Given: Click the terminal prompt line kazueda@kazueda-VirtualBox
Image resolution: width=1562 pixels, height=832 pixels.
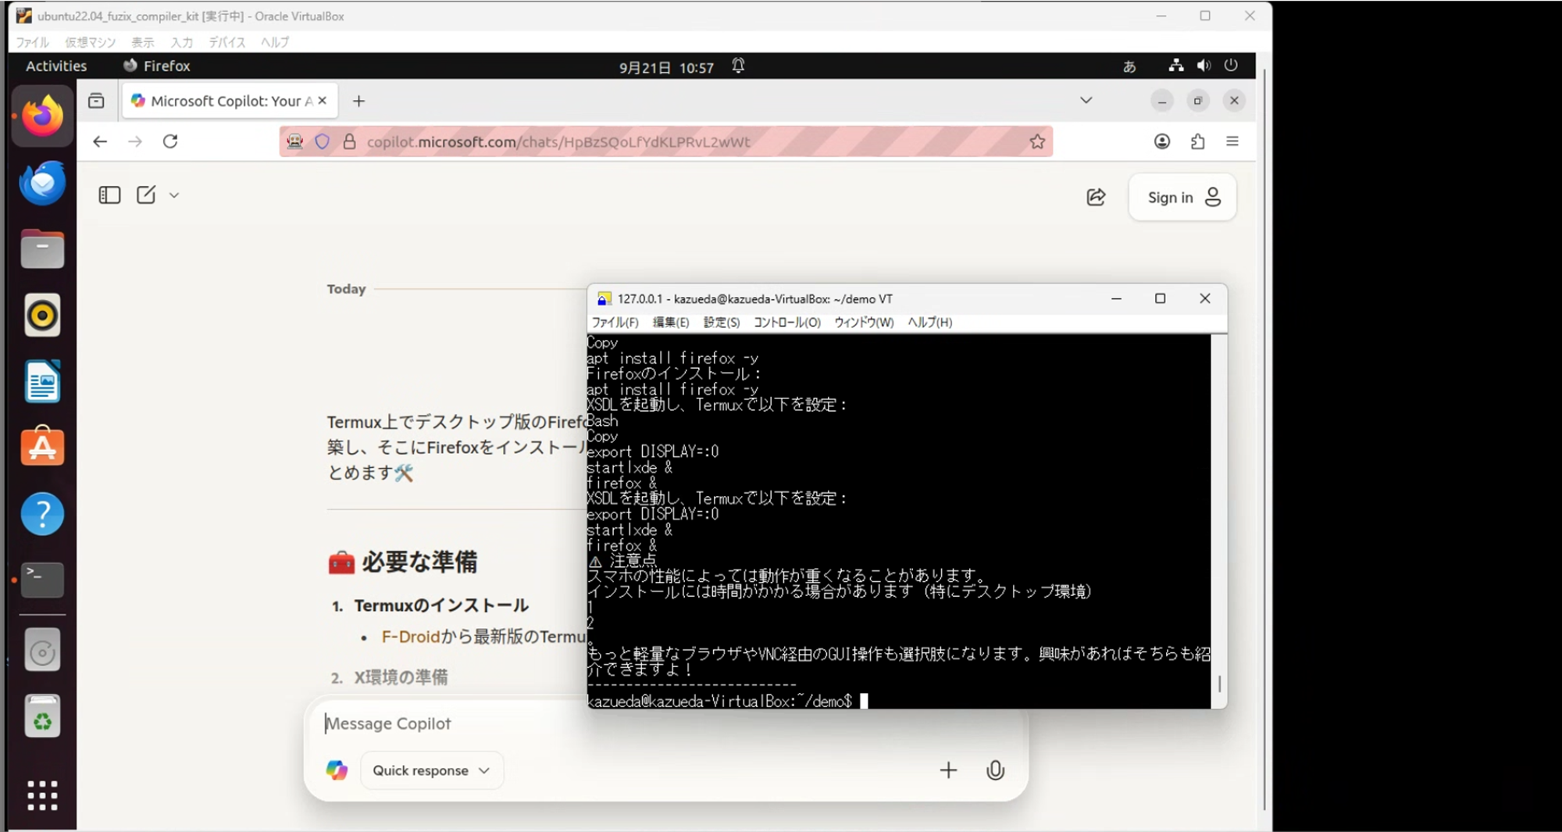Looking at the screenshot, I should [727, 702].
